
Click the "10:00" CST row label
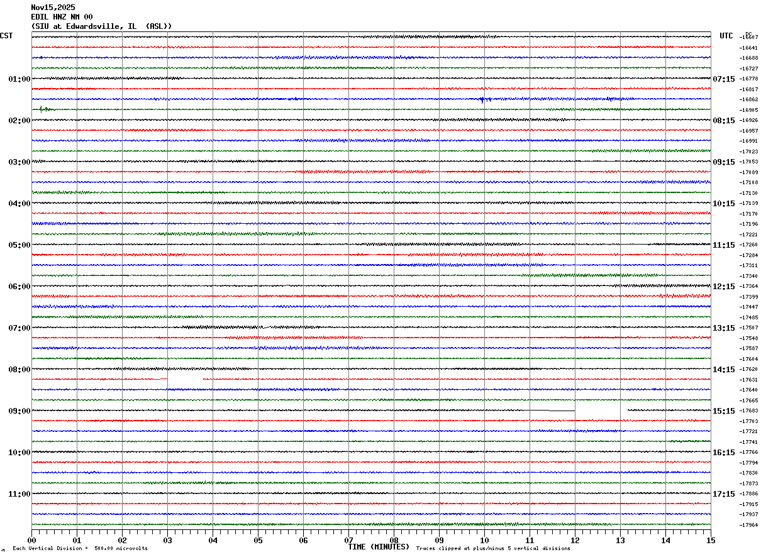point(19,453)
